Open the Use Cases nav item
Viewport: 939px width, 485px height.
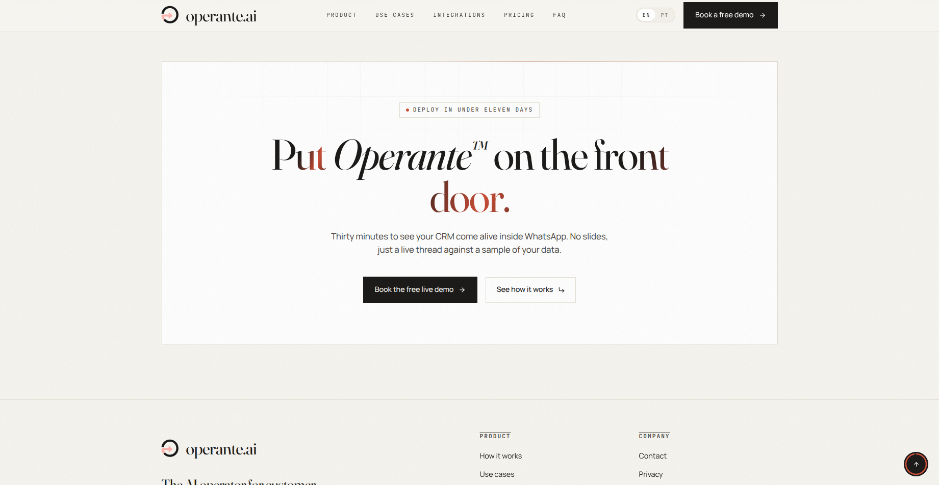395,15
